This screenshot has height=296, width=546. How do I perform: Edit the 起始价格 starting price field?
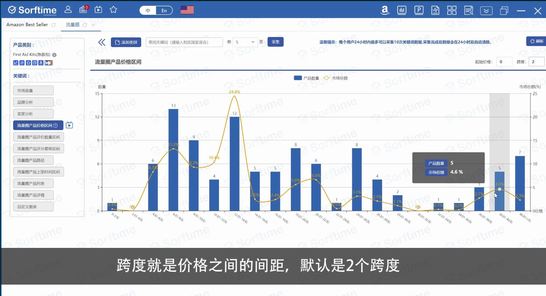point(504,62)
